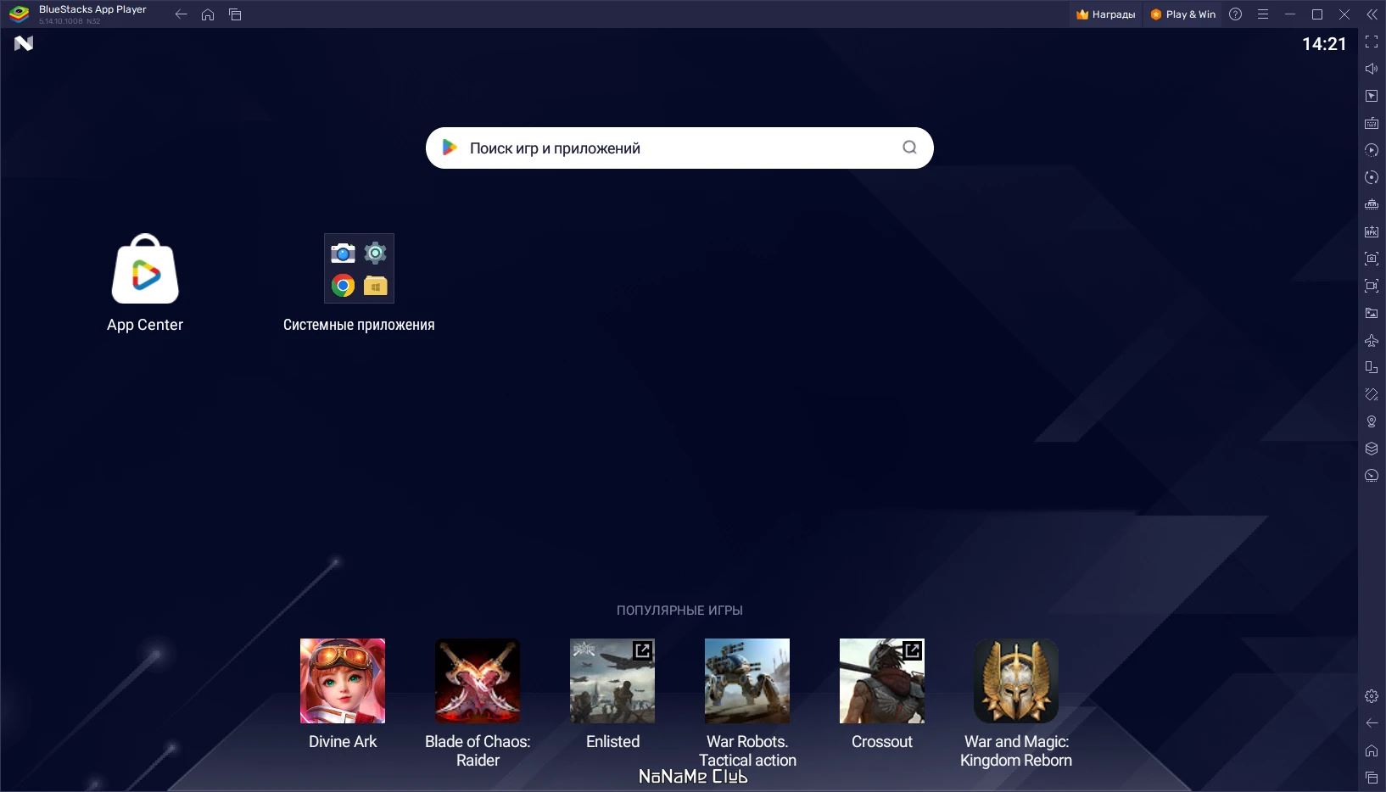Viewport: 1386px width, 792px height.
Task: Enter full screen mode from the side toolbar
Action: 1372,42
